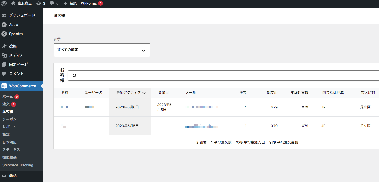Open 日本対応 submenu link
The image size is (379, 182).
(x=10, y=142)
